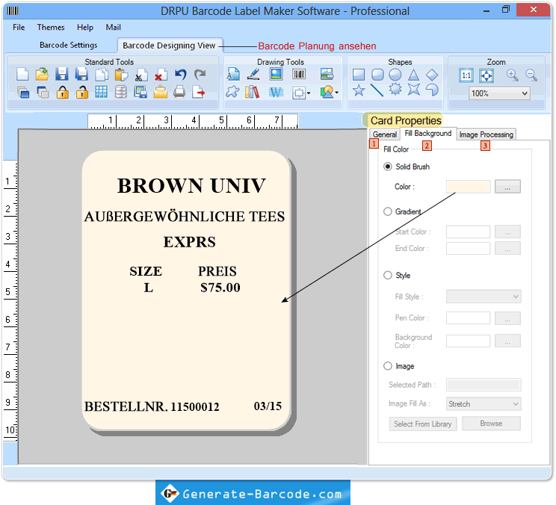Screen dimensions: 556x505
Task: Draw a star shape
Action: [x=359, y=90]
